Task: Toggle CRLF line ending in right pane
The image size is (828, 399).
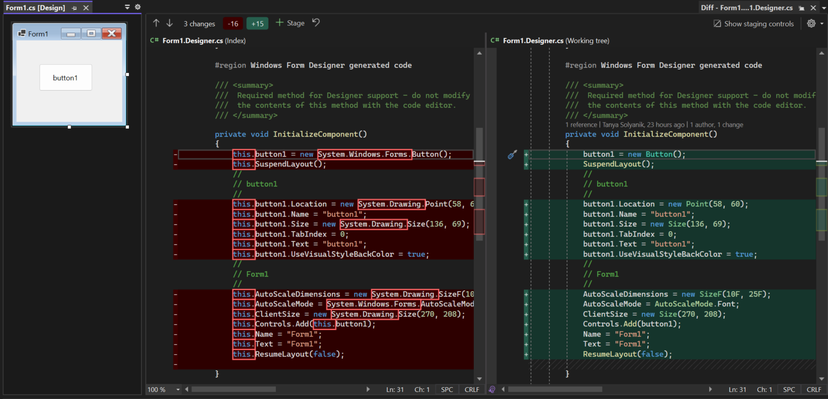Action: point(814,389)
